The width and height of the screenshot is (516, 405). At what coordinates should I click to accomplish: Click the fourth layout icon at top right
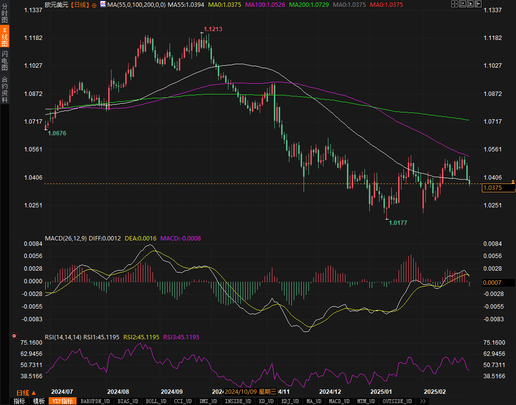478,4
